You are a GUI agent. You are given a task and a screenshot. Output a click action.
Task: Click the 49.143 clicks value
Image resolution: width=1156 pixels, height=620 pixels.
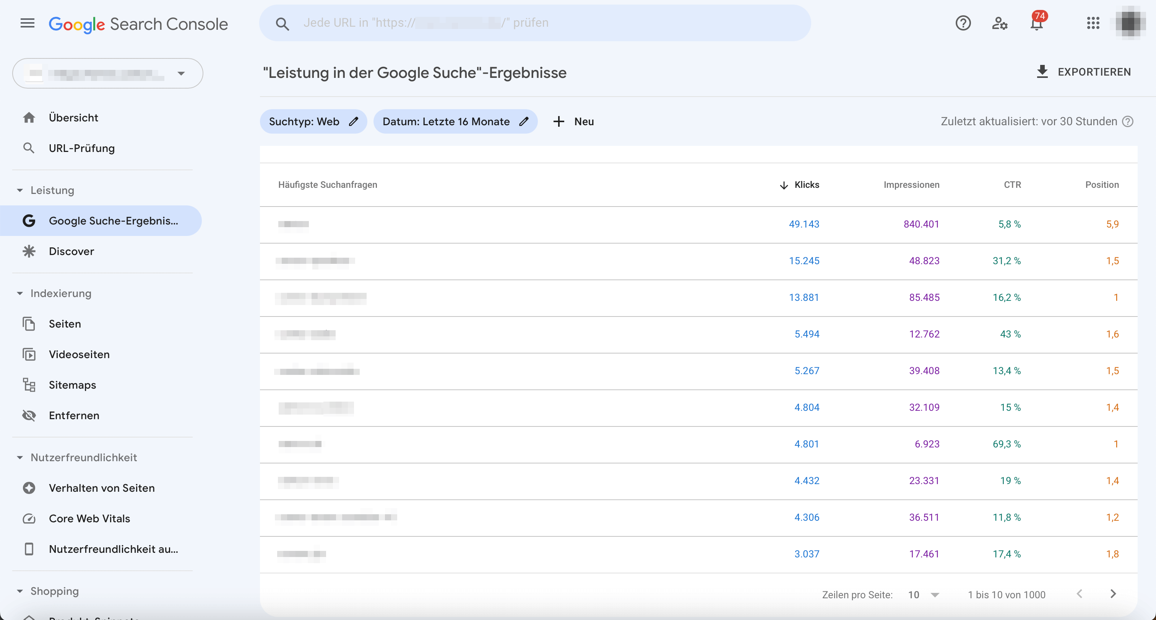(x=804, y=224)
